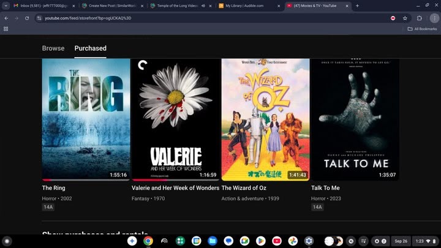Click The Ring watch progress bar
Viewport: 441px width, 248px height.
tap(86, 179)
